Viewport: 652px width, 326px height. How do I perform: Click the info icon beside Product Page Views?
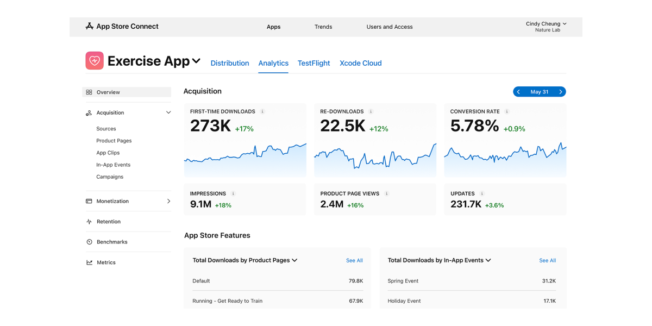pos(386,193)
